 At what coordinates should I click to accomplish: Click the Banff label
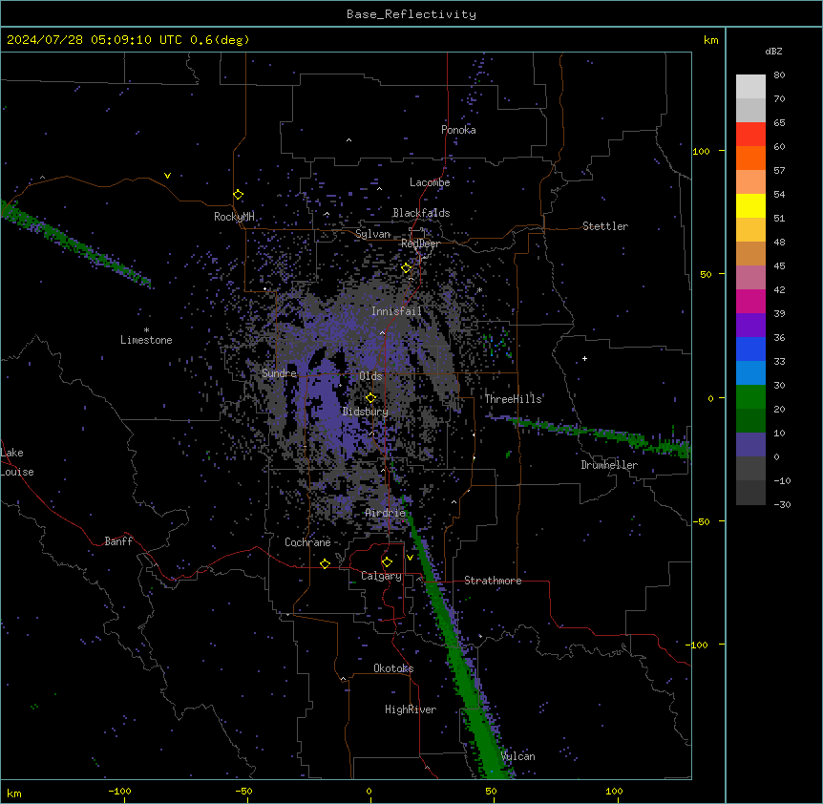118,541
